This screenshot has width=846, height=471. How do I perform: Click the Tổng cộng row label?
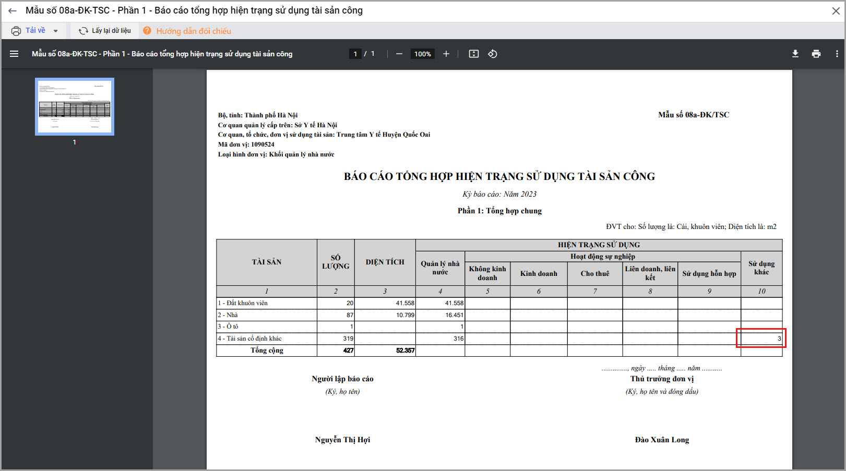click(x=267, y=351)
